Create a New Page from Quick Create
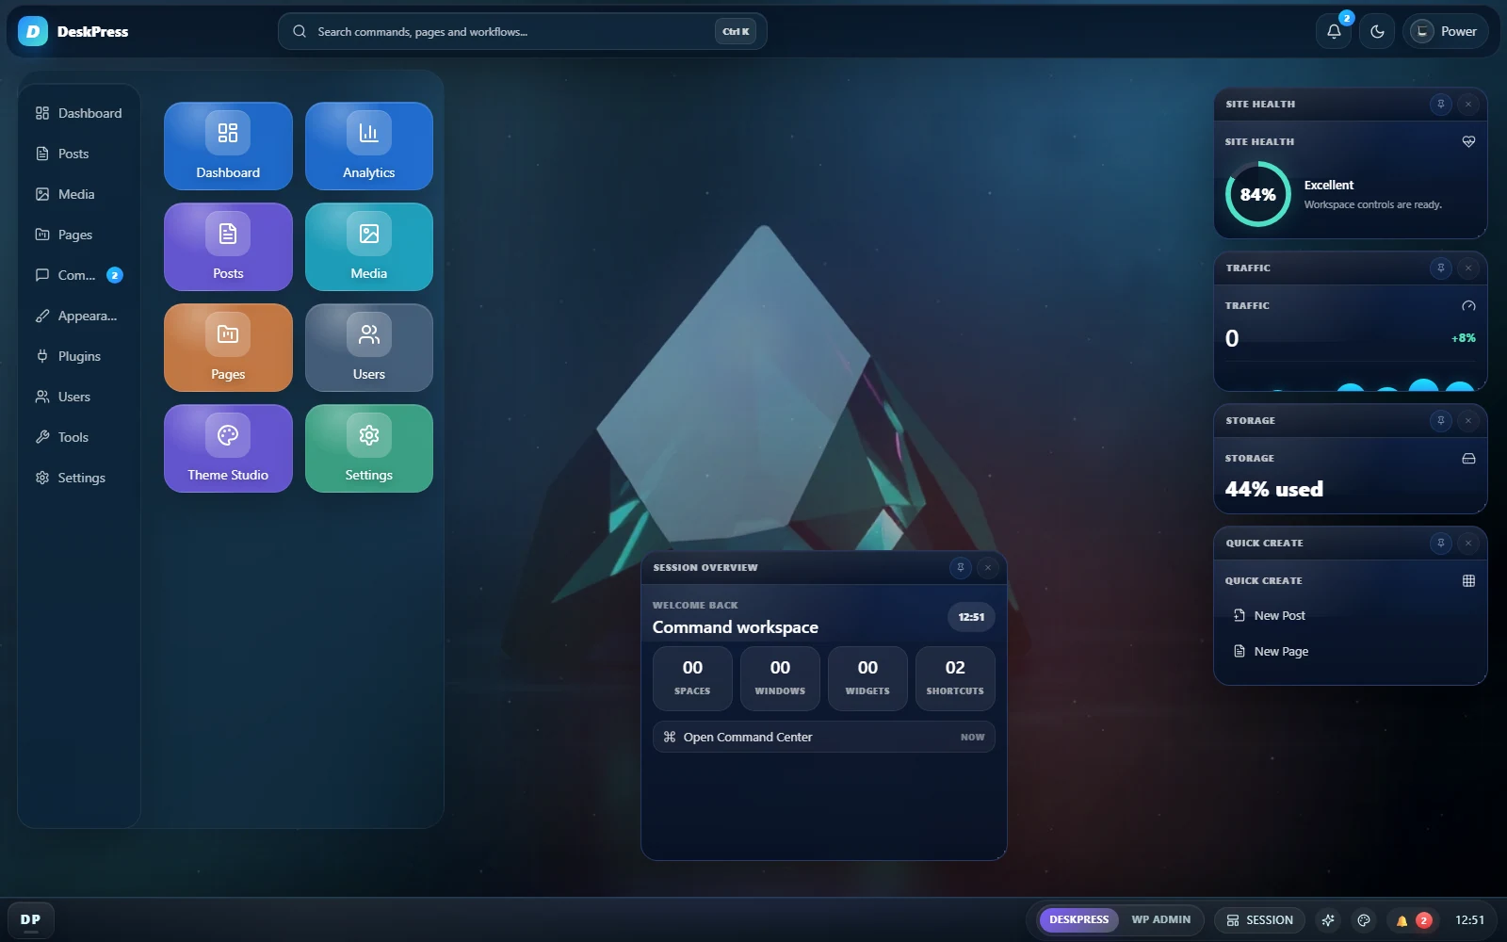This screenshot has width=1507, height=942. point(1351,651)
